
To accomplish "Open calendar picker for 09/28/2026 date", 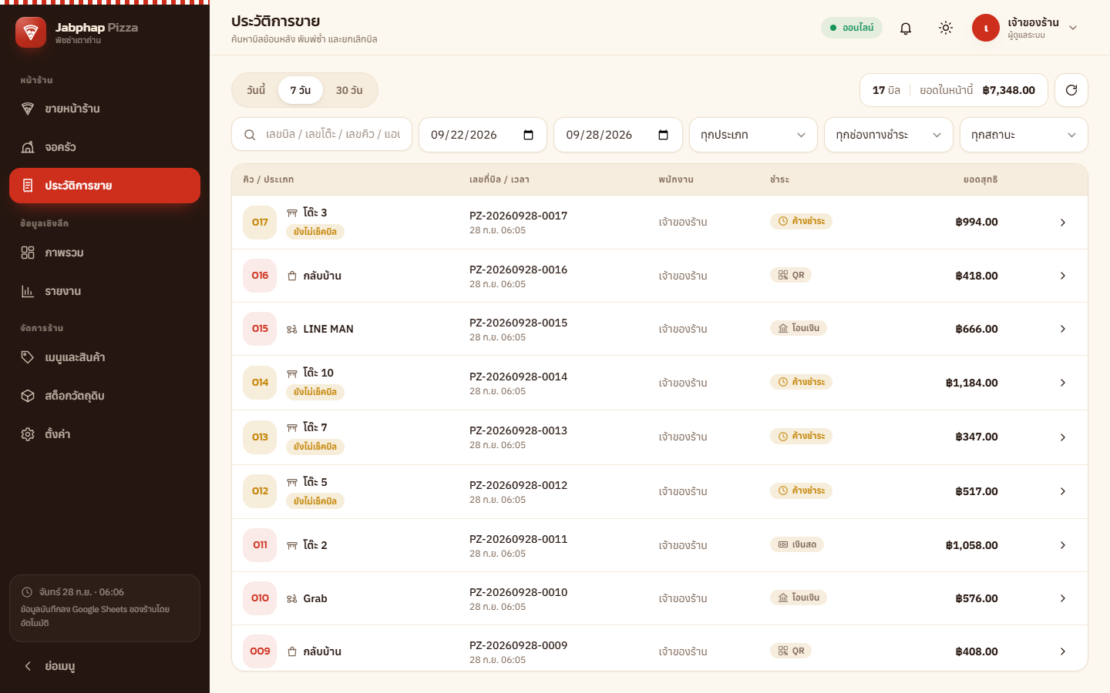I will pos(664,135).
